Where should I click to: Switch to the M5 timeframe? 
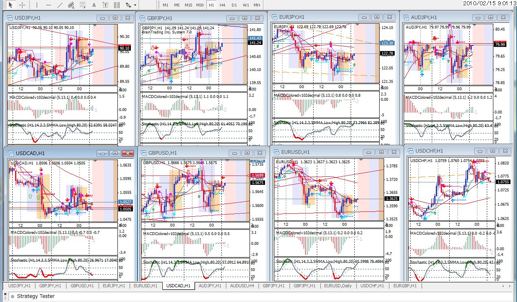tap(177, 5)
